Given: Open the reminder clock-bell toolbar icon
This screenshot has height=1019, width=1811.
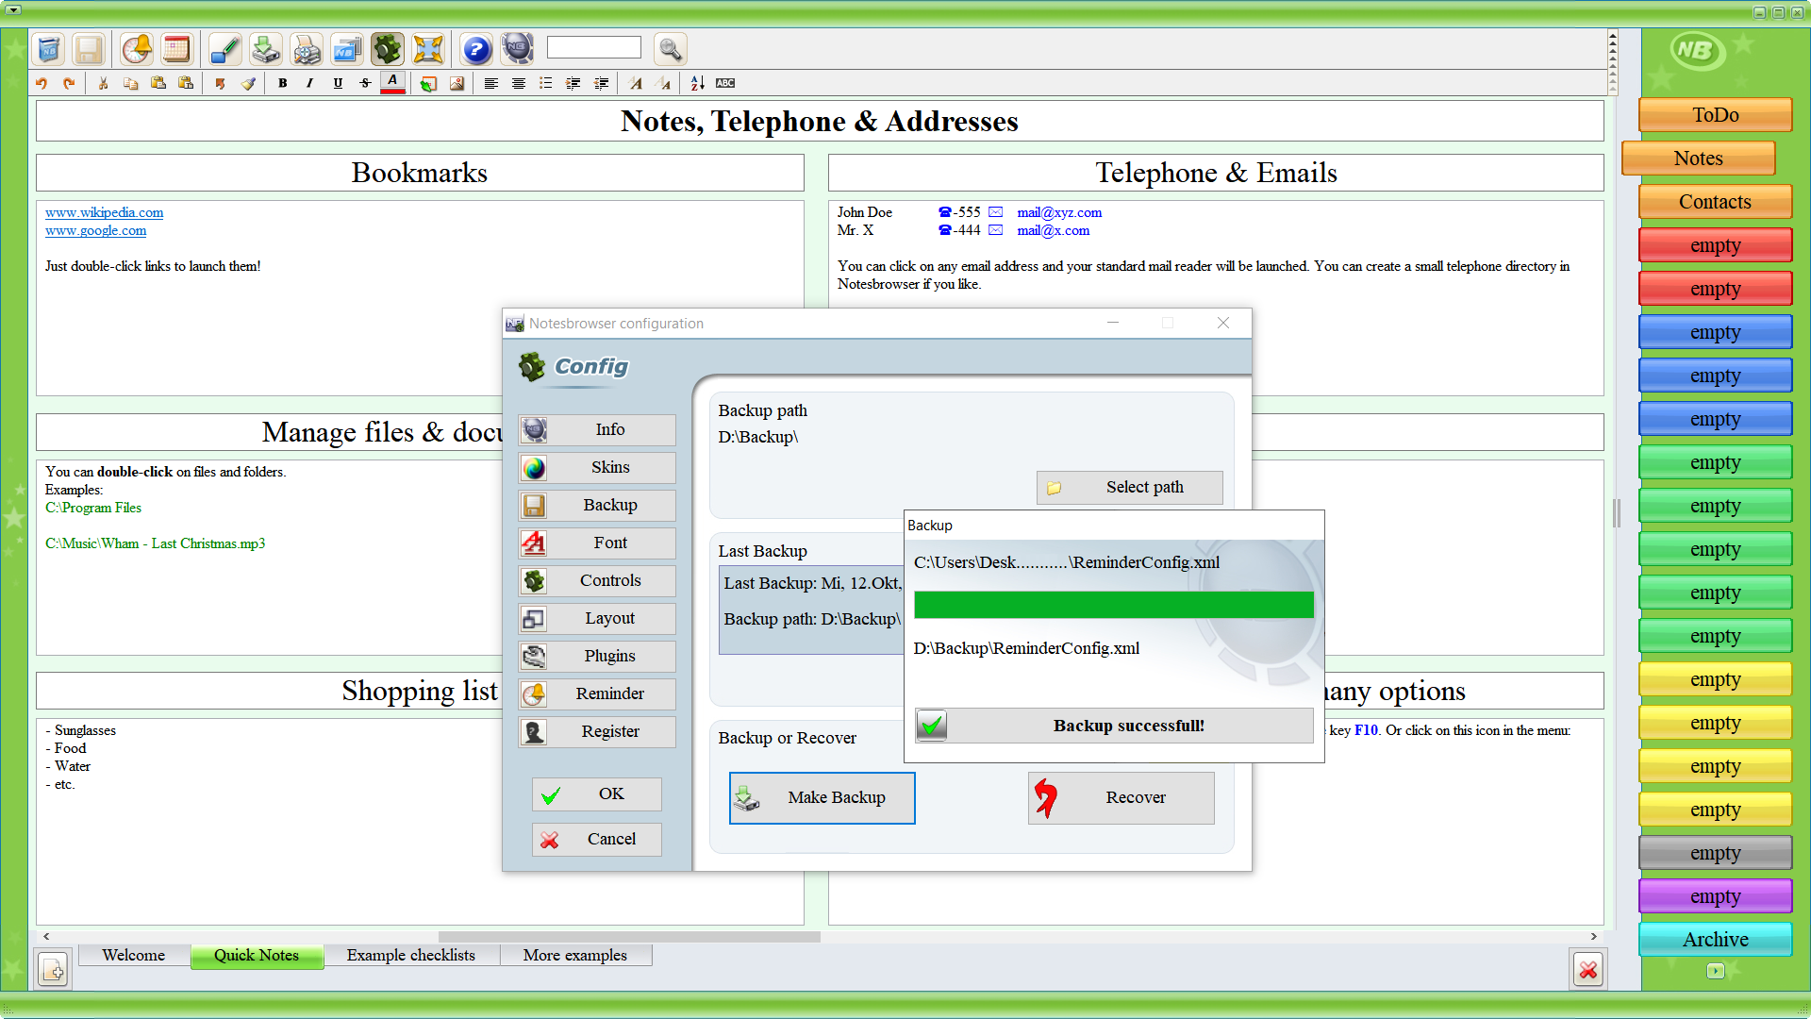Looking at the screenshot, I should point(137,49).
